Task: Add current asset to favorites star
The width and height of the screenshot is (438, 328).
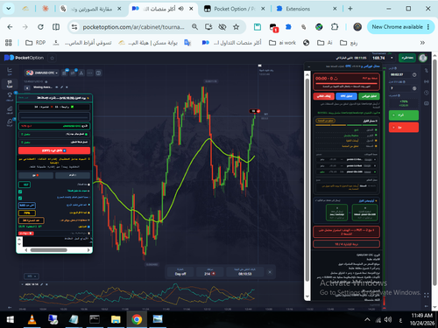Action: [53, 58]
